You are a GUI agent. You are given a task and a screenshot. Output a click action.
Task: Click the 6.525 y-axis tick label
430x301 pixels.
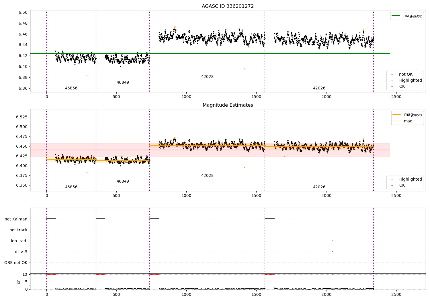click(x=22, y=117)
